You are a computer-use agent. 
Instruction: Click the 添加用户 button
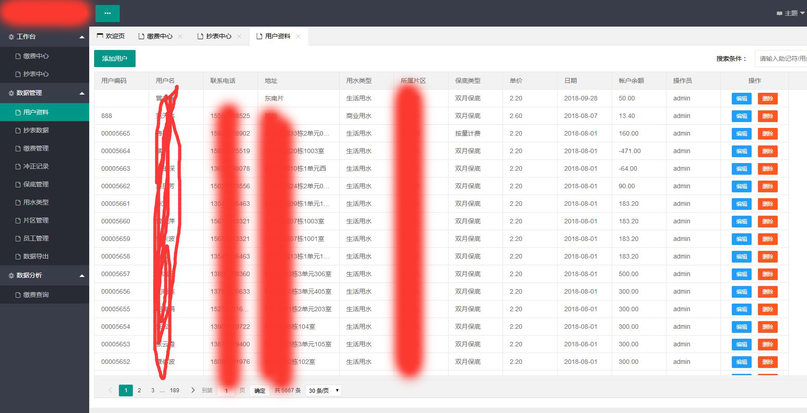point(114,58)
